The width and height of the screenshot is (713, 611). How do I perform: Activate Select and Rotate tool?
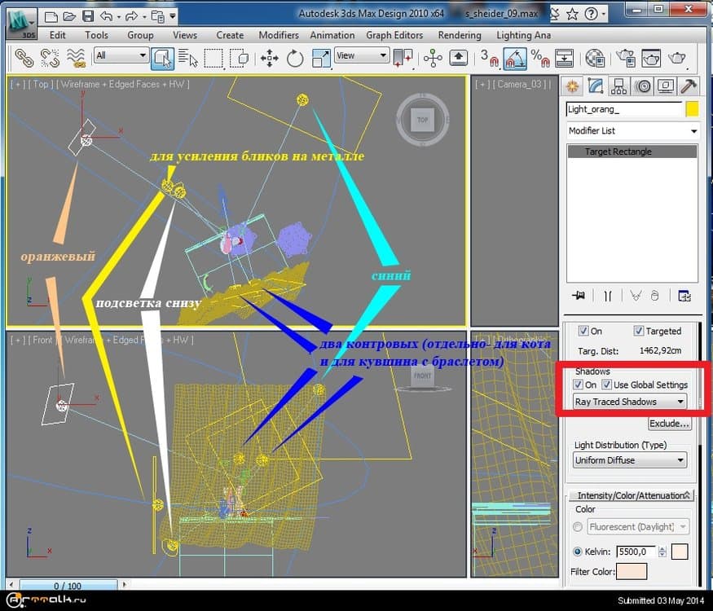pyautogui.click(x=295, y=58)
